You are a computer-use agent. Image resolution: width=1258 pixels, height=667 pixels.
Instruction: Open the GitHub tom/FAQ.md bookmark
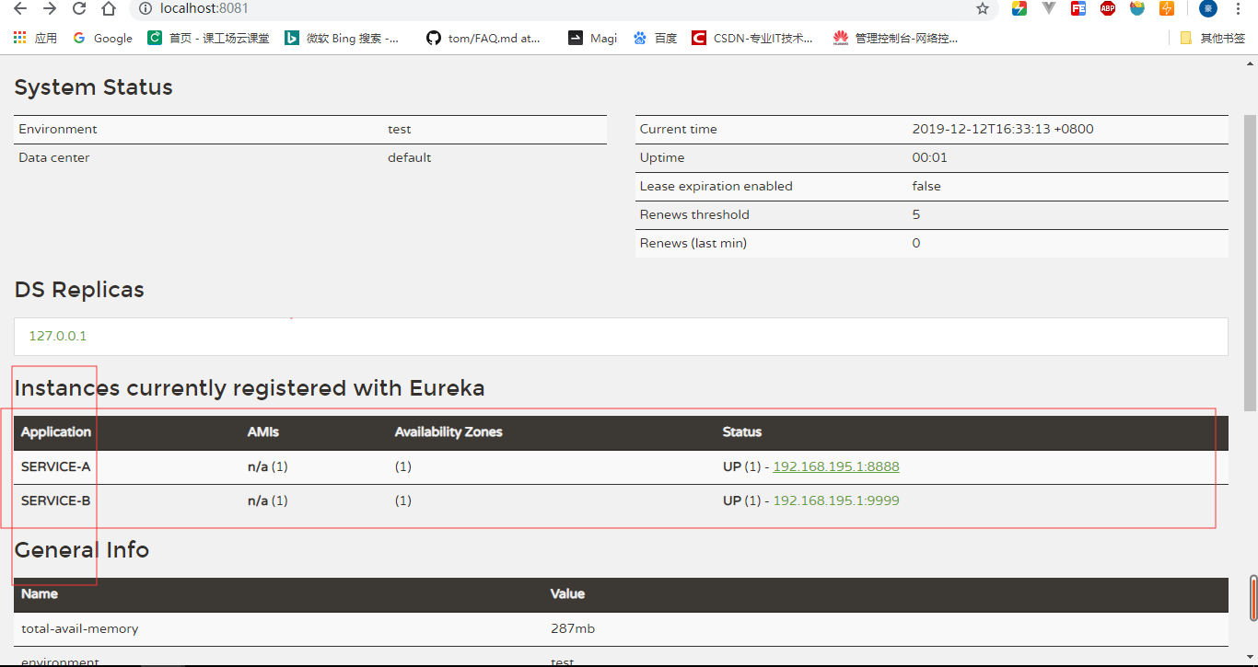tap(484, 38)
